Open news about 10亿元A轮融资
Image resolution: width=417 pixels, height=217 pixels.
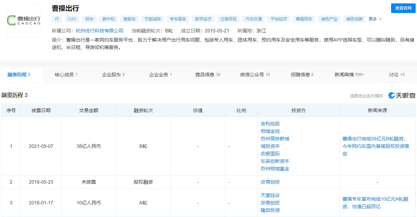tap(375, 203)
